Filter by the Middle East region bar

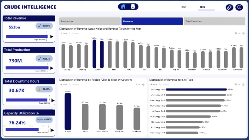point(120,117)
